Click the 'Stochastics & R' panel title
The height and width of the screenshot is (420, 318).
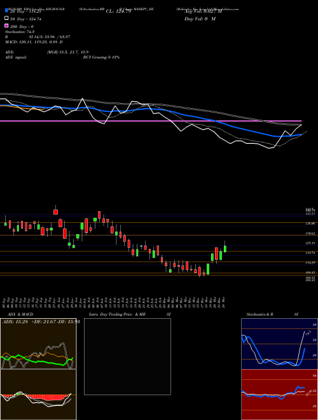[x=259, y=314]
